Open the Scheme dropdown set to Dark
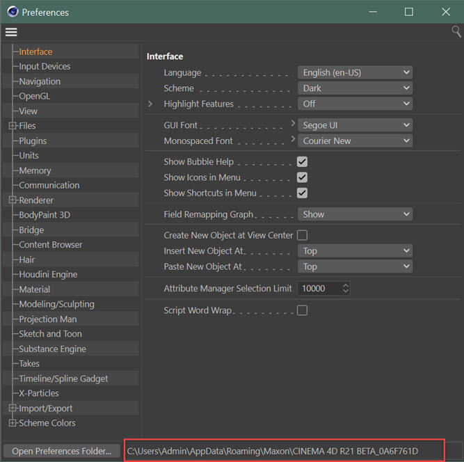 [355, 88]
